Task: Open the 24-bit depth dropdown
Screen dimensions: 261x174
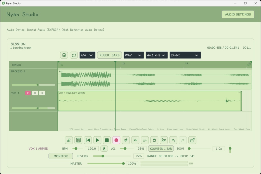Action: (185, 55)
